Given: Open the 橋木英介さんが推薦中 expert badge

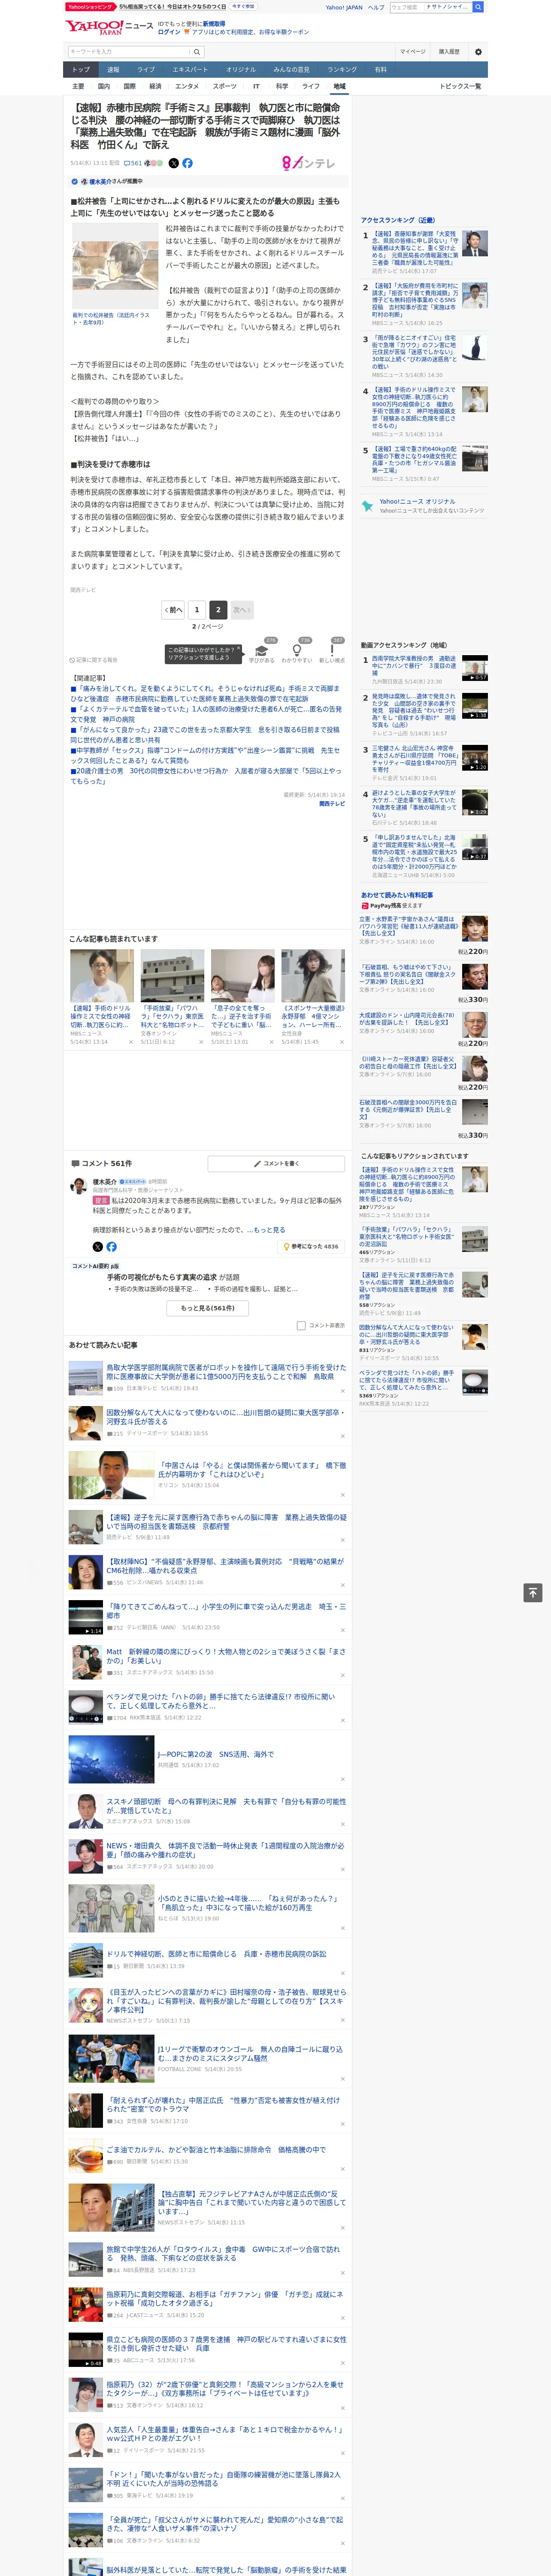Looking at the screenshot, I should pyautogui.click(x=107, y=181).
